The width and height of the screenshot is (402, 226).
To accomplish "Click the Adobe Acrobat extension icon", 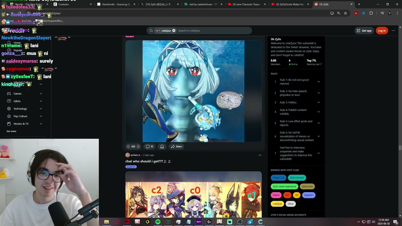I will tap(356, 13).
